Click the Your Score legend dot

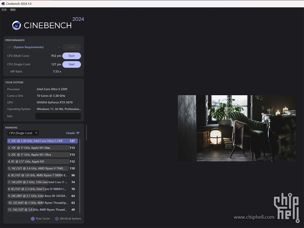tap(33, 219)
